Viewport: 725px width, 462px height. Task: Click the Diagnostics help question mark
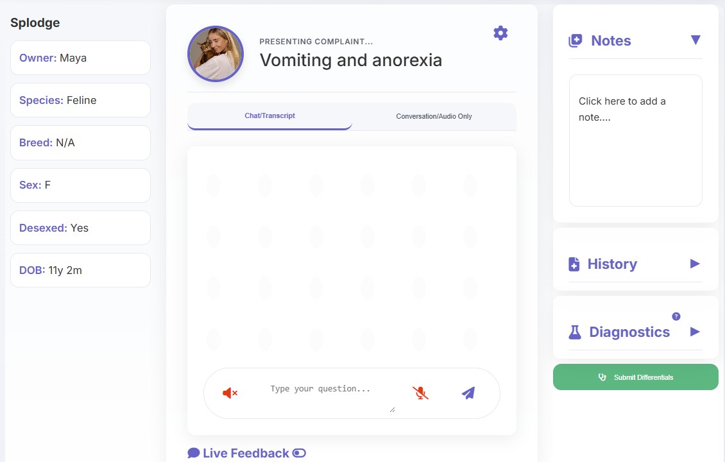tap(676, 316)
